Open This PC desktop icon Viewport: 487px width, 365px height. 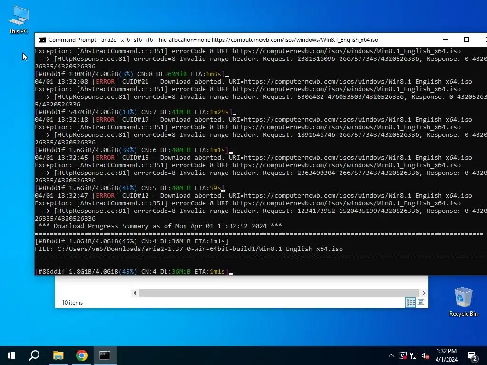19,20
